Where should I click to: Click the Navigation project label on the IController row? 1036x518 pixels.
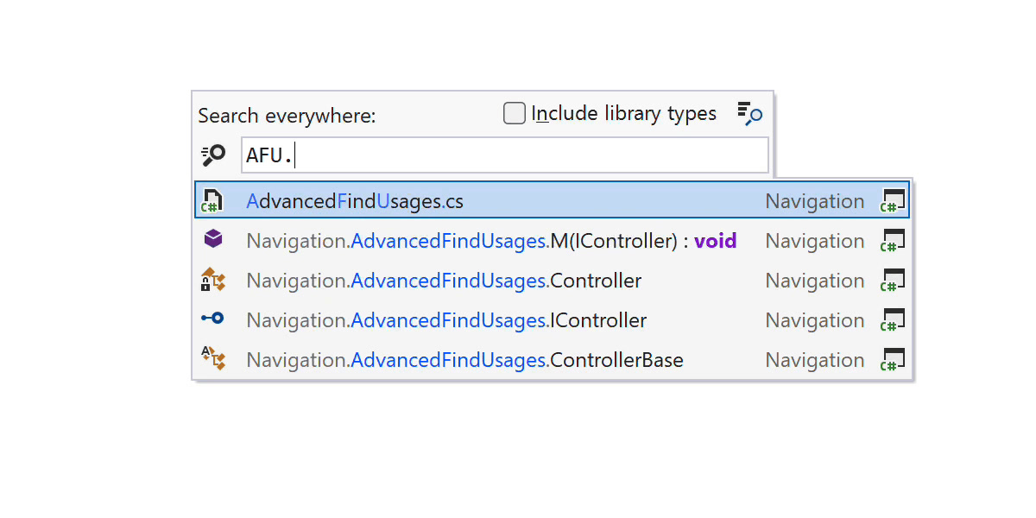[x=814, y=320]
